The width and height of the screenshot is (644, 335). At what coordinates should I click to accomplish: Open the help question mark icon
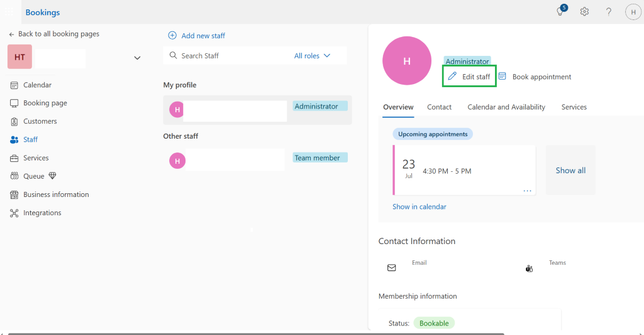[x=609, y=12]
